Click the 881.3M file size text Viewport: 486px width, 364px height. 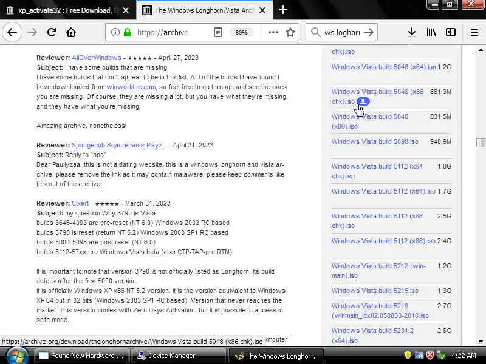click(440, 92)
